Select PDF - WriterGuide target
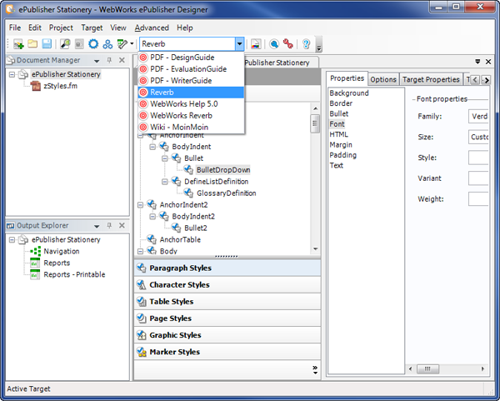This screenshot has height=401, width=500. coord(191,81)
